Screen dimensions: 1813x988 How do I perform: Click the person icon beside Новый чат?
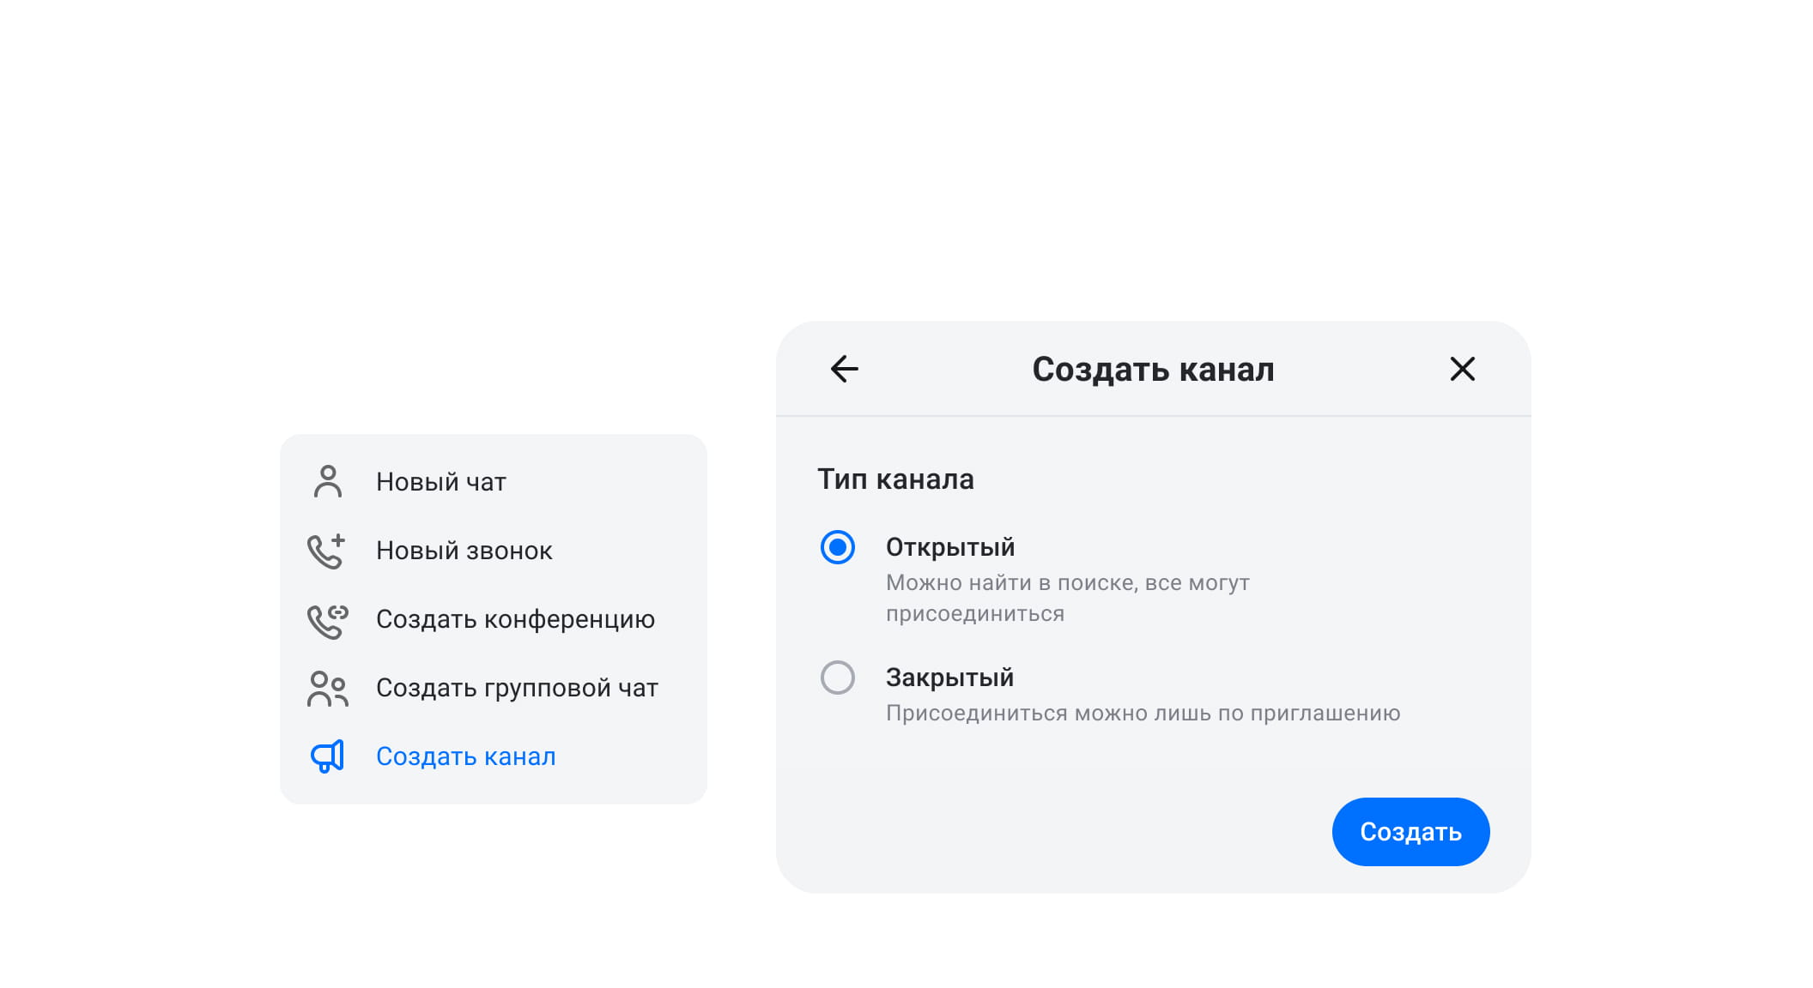point(327,482)
